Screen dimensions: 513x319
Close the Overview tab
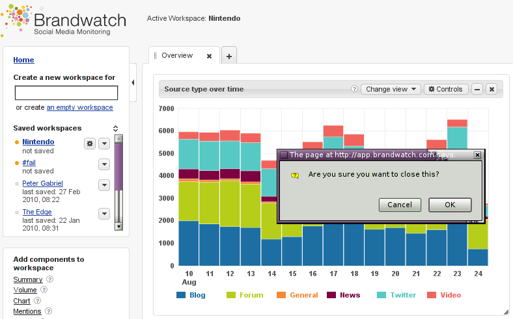pyautogui.click(x=209, y=56)
